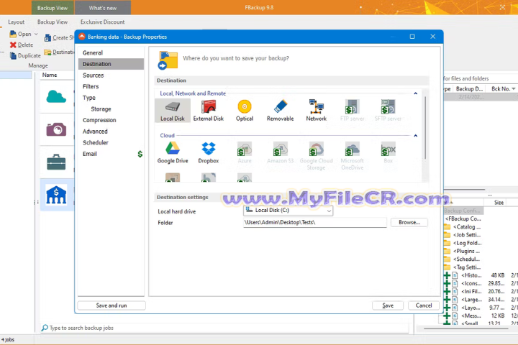Collapse Local, Network and Remote group
Viewport: 518px width, 345px height.
416,93
